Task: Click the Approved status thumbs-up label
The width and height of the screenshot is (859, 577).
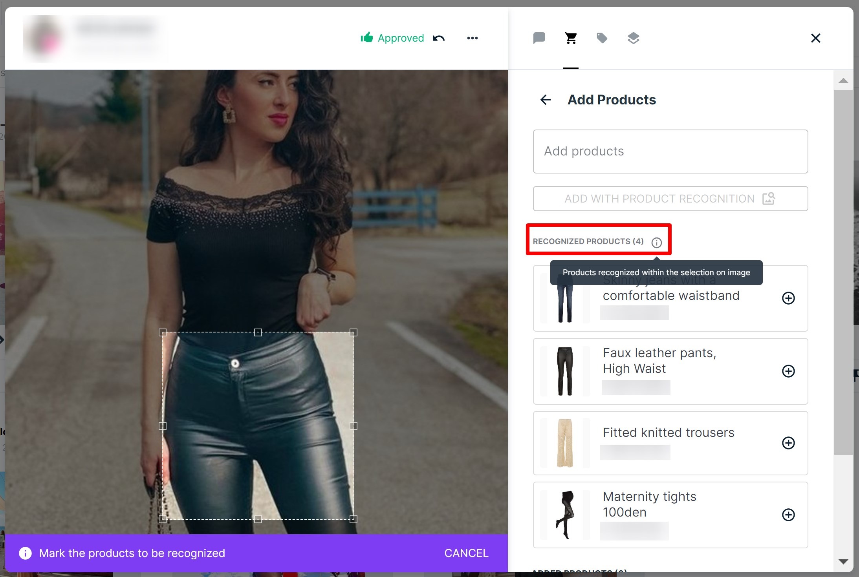Action: pyautogui.click(x=392, y=38)
